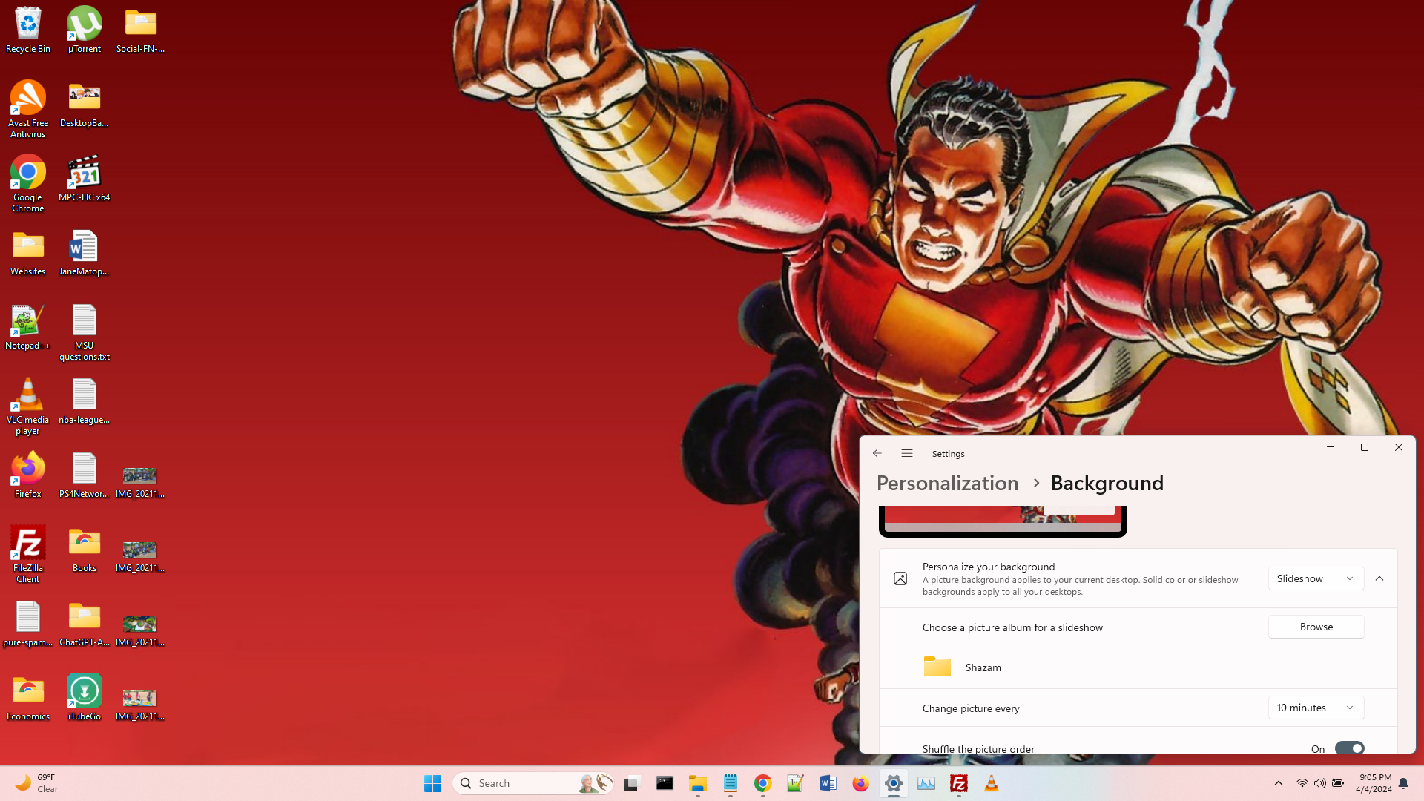Viewport: 1424px width, 801px height.
Task: Click background preview thumbnail in Settings
Action: tap(1003, 520)
